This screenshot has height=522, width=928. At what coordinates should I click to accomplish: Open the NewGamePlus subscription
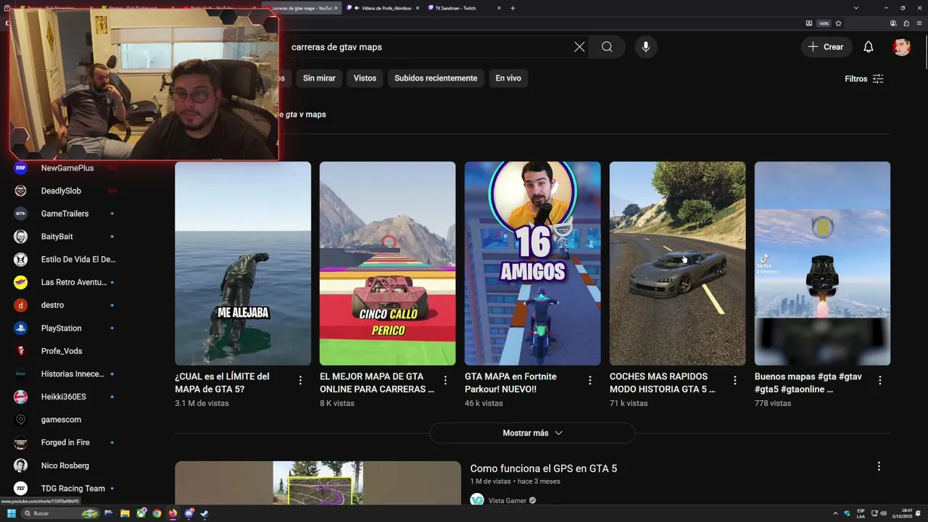pyautogui.click(x=67, y=168)
